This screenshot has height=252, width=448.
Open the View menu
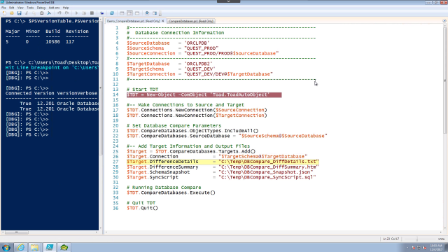[x=20, y=8]
